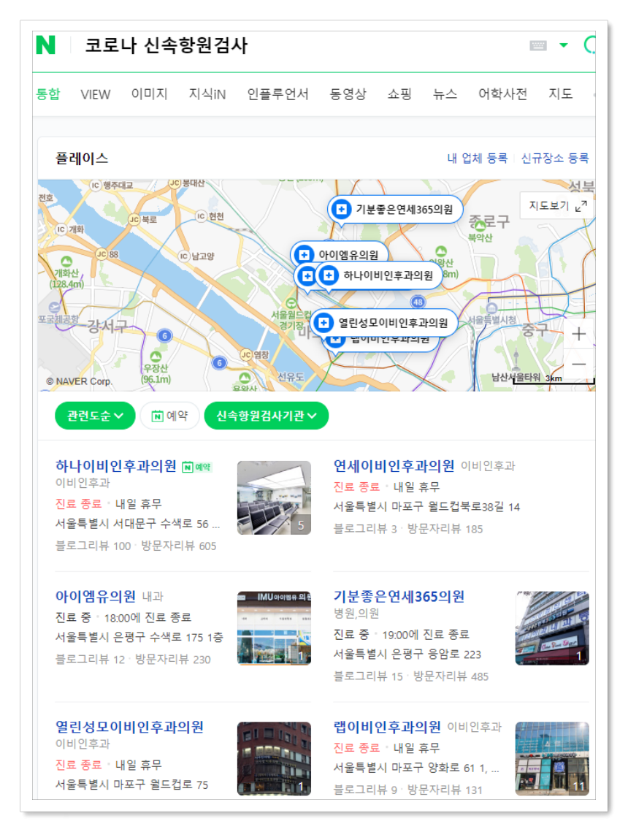
Task: View the 열린성모이비인후과의원 building photo
Action: [275, 759]
